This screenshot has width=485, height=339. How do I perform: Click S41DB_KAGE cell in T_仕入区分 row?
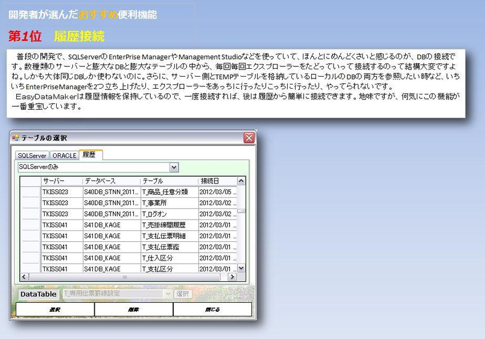coord(112,258)
